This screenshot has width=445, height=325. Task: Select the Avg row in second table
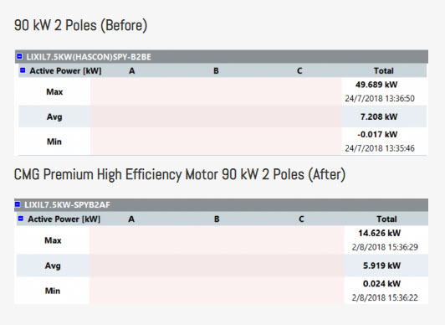[222, 266]
